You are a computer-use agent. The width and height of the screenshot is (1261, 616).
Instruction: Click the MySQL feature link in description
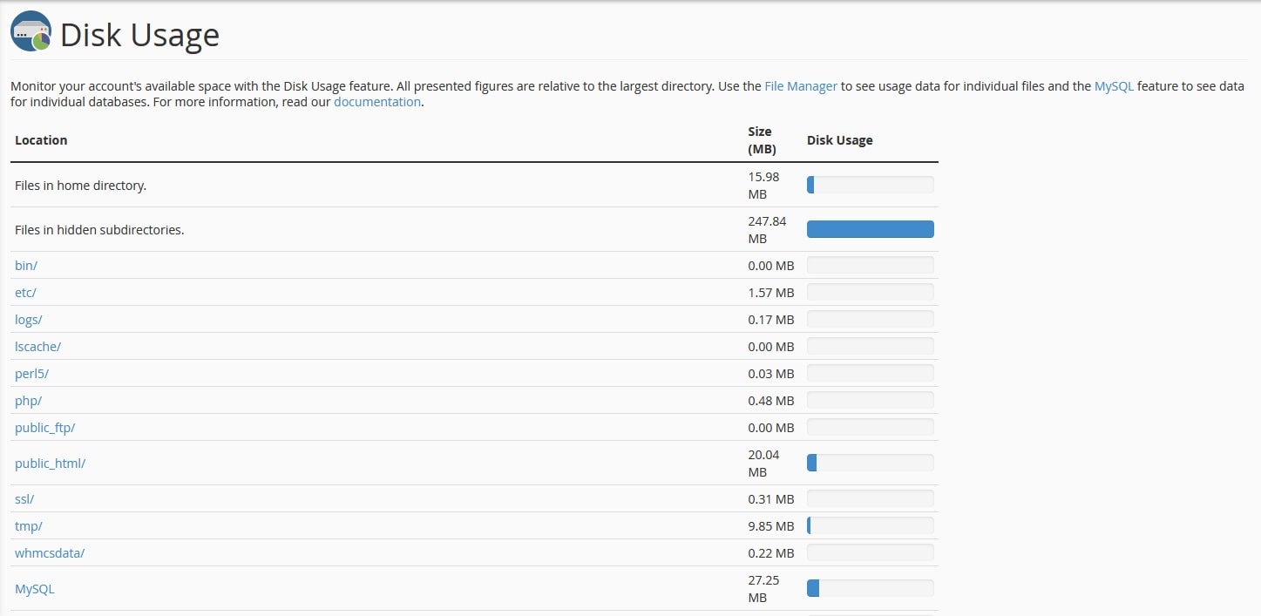pyautogui.click(x=1113, y=85)
